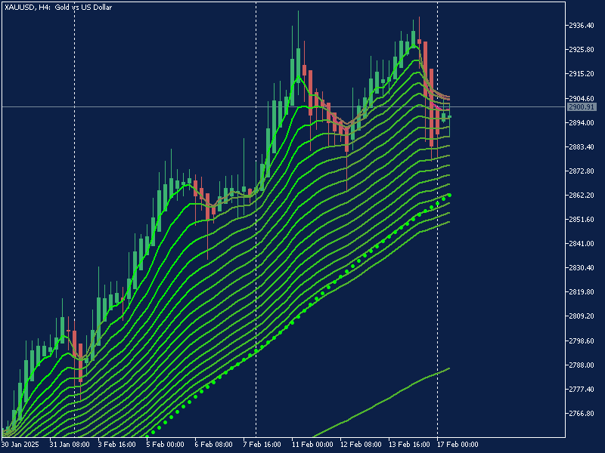The image size is (605, 453).
Task: Click price scale value 2872.80
Action: (582, 171)
